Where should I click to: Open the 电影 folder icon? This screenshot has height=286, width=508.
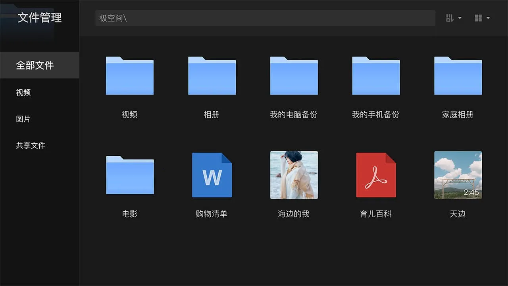pyautogui.click(x=129, y=175)
